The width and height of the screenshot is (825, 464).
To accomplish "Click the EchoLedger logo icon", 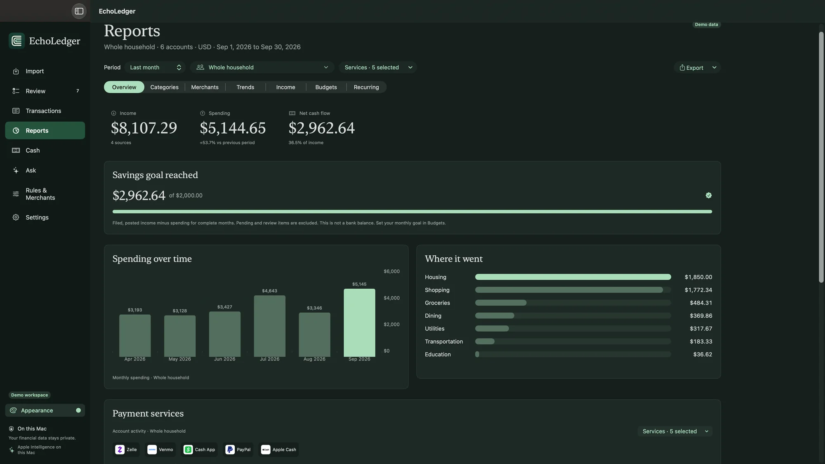I will pos(17,41).
